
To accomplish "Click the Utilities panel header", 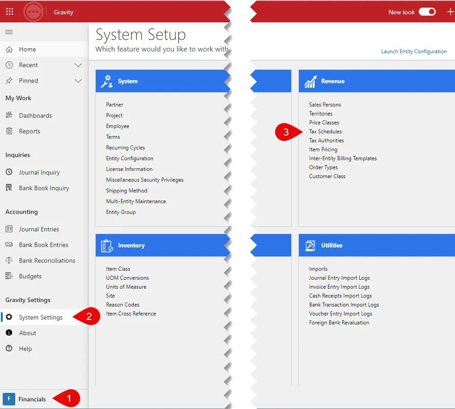I will tap(377, 245).
